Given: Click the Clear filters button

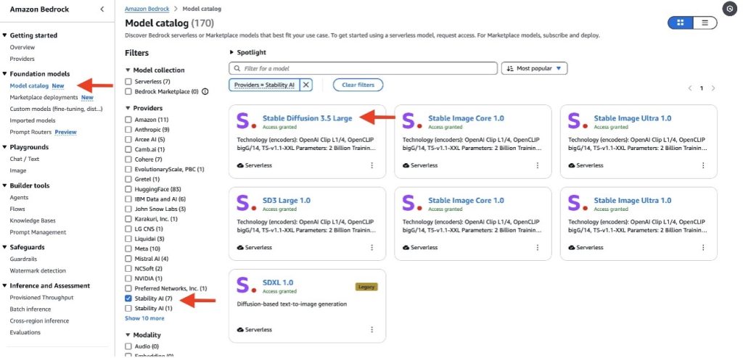Looking at the screenshot, I should pos(358,85).
